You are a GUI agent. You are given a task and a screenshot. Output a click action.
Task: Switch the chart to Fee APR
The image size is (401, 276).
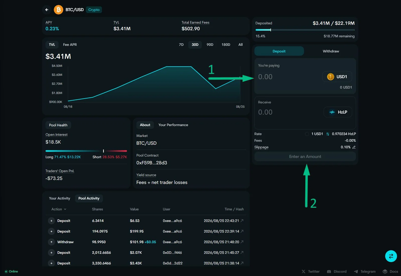coord(70,45)
